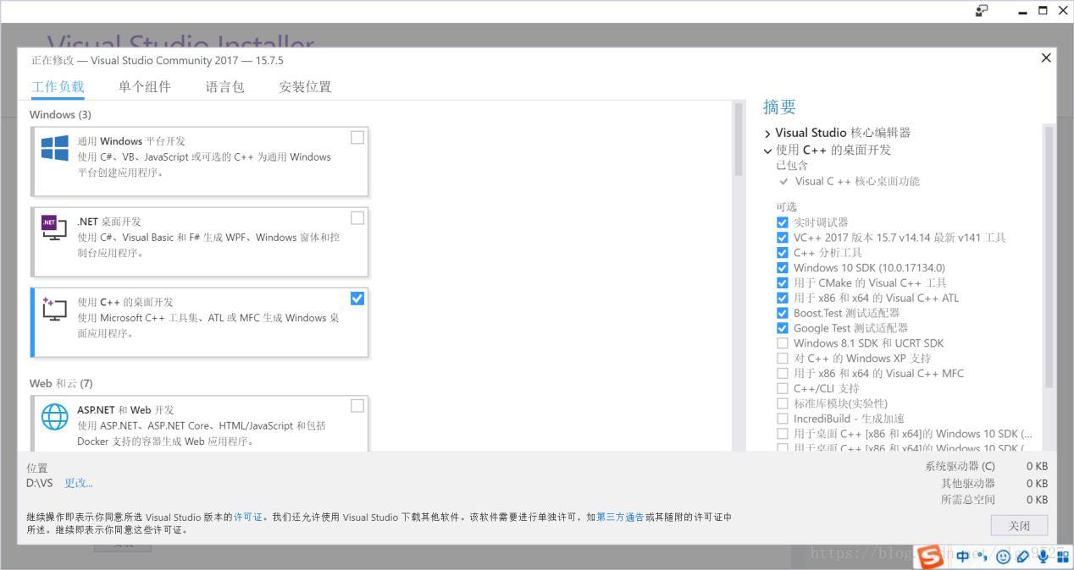This screenshot has width=1074, height=570.
Task: Open the Sogou toolbox grid icon
Action: (1062, 556)
